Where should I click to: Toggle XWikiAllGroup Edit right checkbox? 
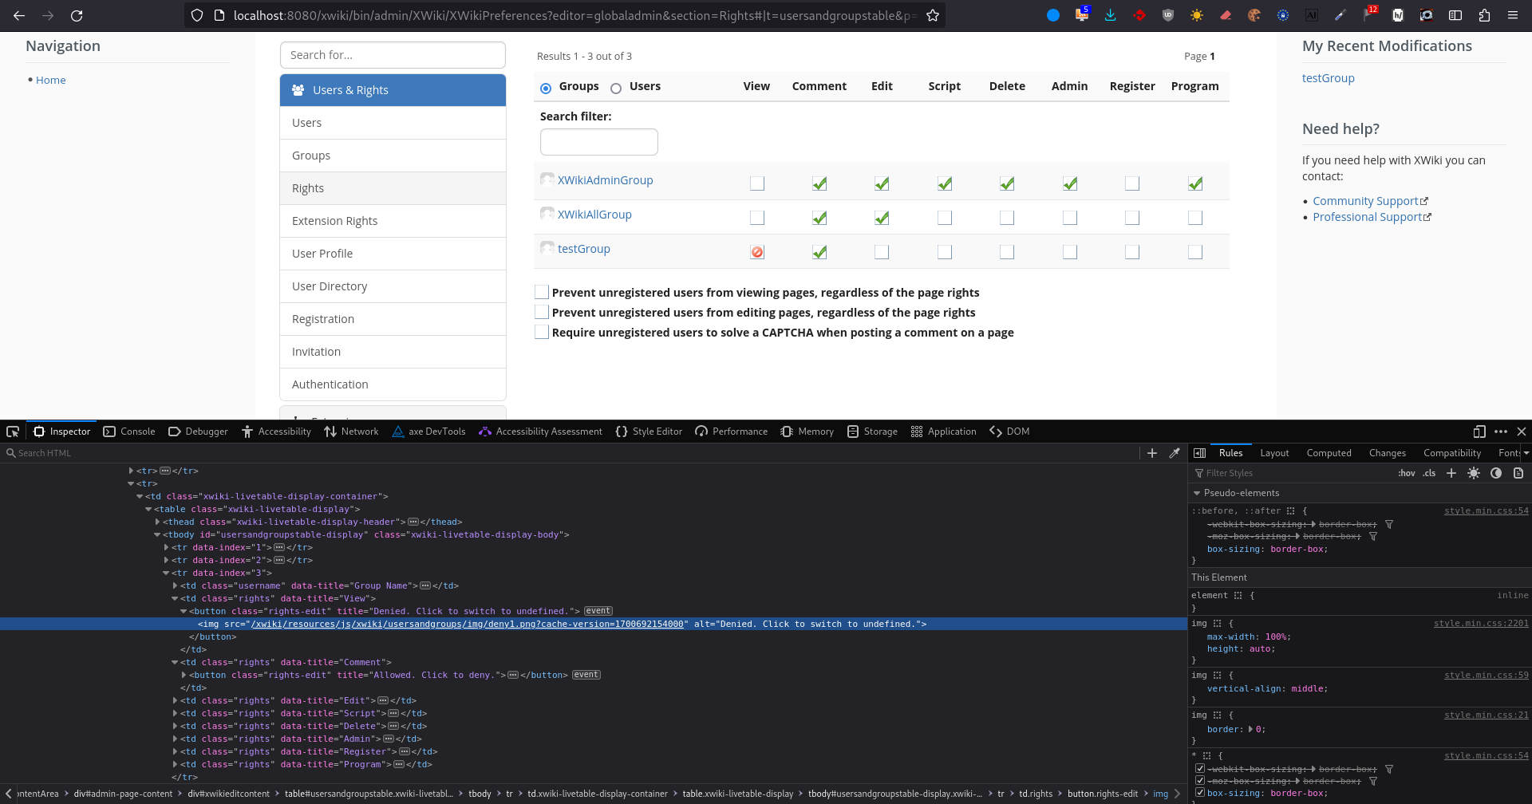882,218
